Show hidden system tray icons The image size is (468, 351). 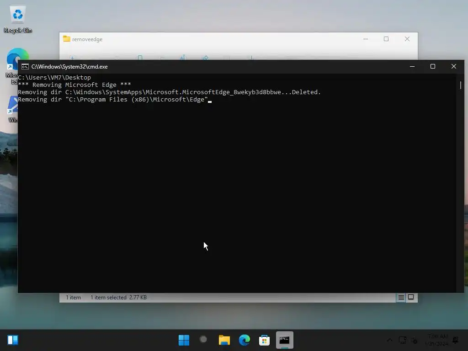[389, 340]
